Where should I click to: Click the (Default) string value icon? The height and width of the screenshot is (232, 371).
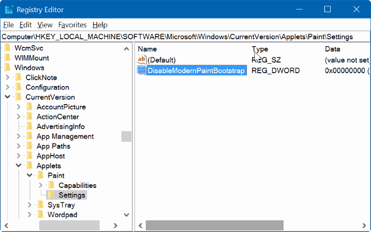(x=142, y=59)
